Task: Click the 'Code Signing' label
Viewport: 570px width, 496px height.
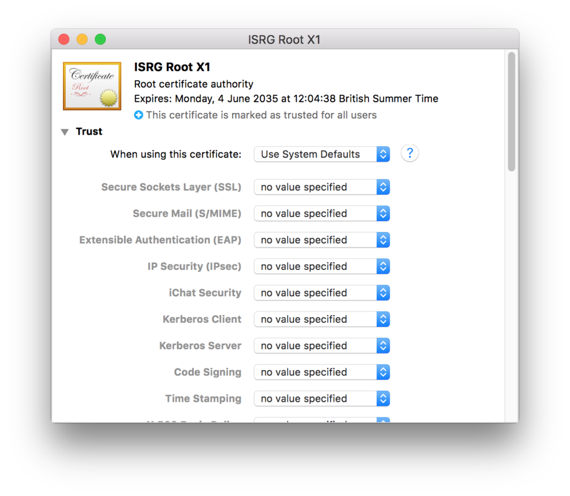Action: tap(208, 372)
